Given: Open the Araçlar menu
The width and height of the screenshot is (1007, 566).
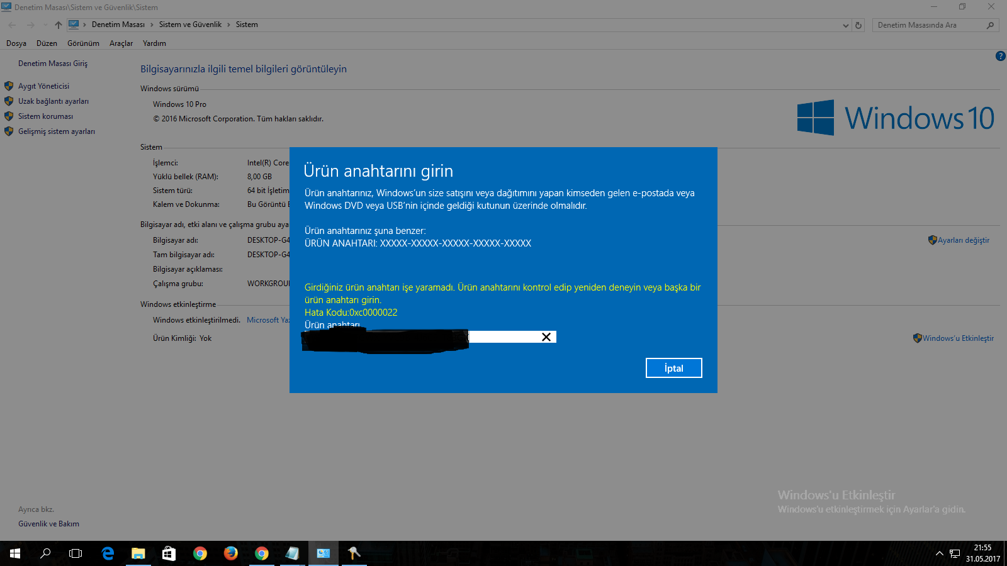Looking at the screenshot, I should (121, 43).
